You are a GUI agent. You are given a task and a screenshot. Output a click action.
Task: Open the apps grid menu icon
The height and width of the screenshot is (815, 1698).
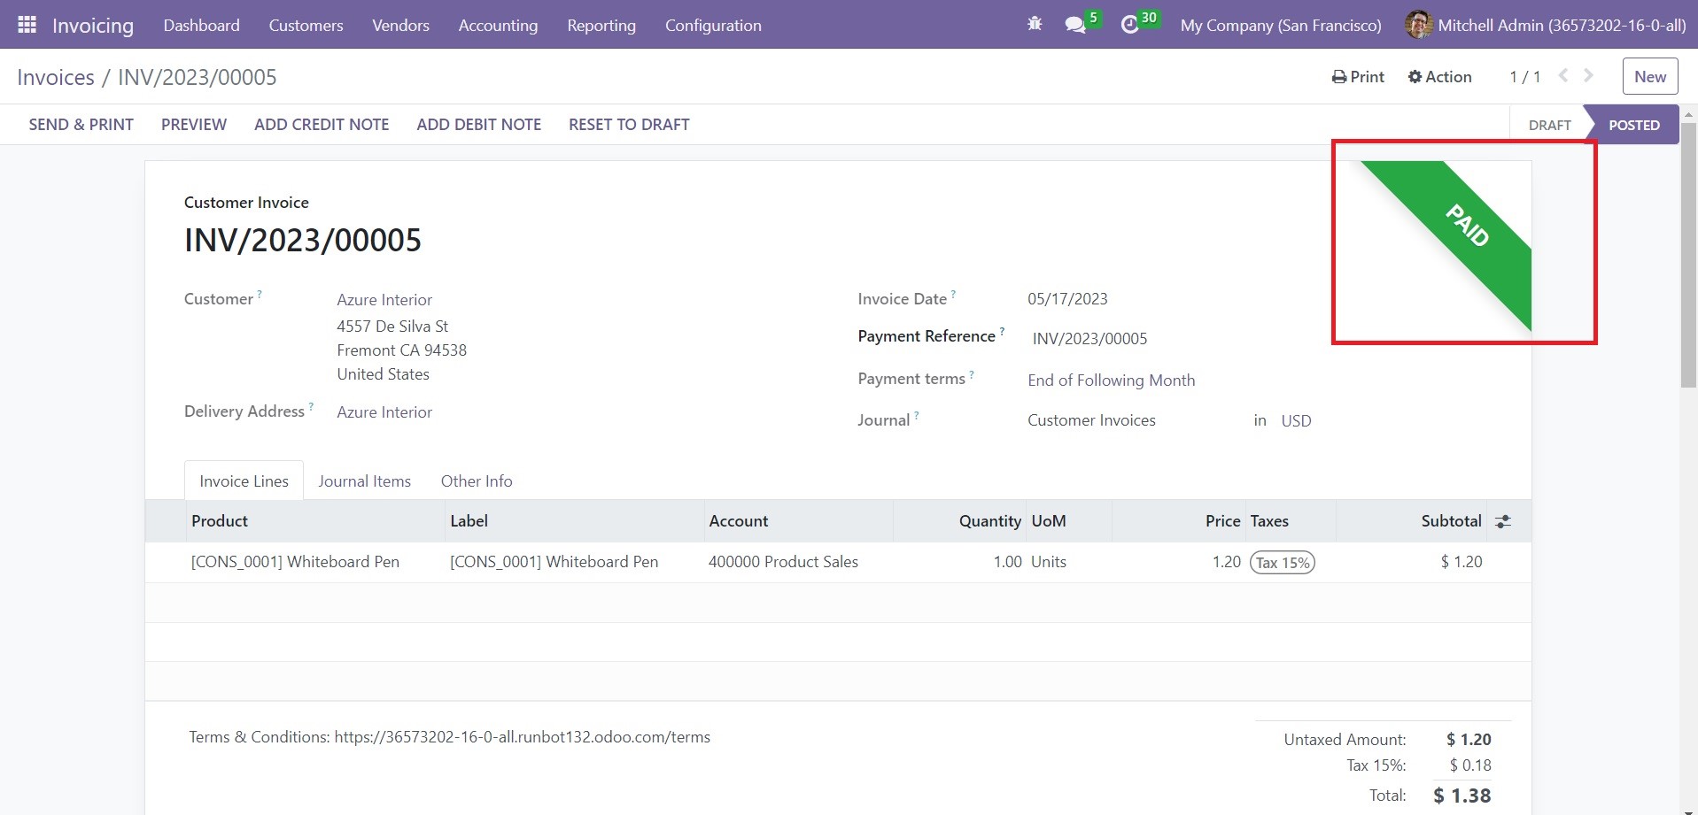tap(27, 25)
